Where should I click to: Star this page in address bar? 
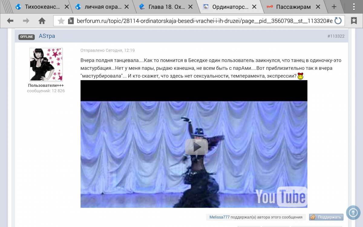(61, 21)
